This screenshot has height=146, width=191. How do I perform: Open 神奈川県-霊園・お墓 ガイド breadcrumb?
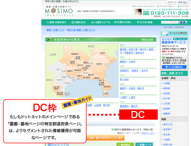pos(81,30)
